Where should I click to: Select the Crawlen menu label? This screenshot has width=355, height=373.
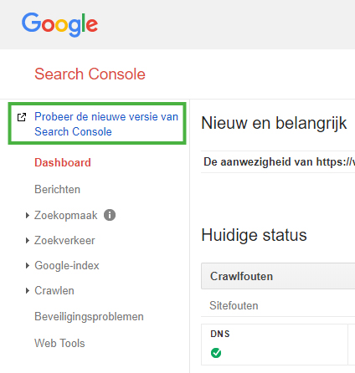(54, 291)
